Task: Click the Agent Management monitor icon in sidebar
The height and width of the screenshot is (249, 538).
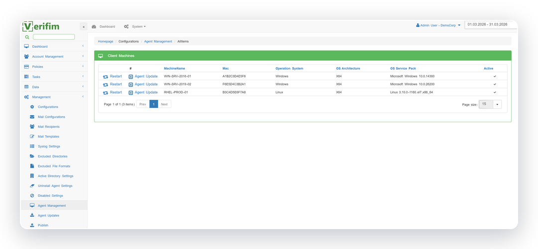Action: coord(32,205)
